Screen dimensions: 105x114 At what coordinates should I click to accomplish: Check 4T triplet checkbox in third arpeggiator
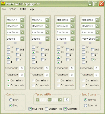68,60
